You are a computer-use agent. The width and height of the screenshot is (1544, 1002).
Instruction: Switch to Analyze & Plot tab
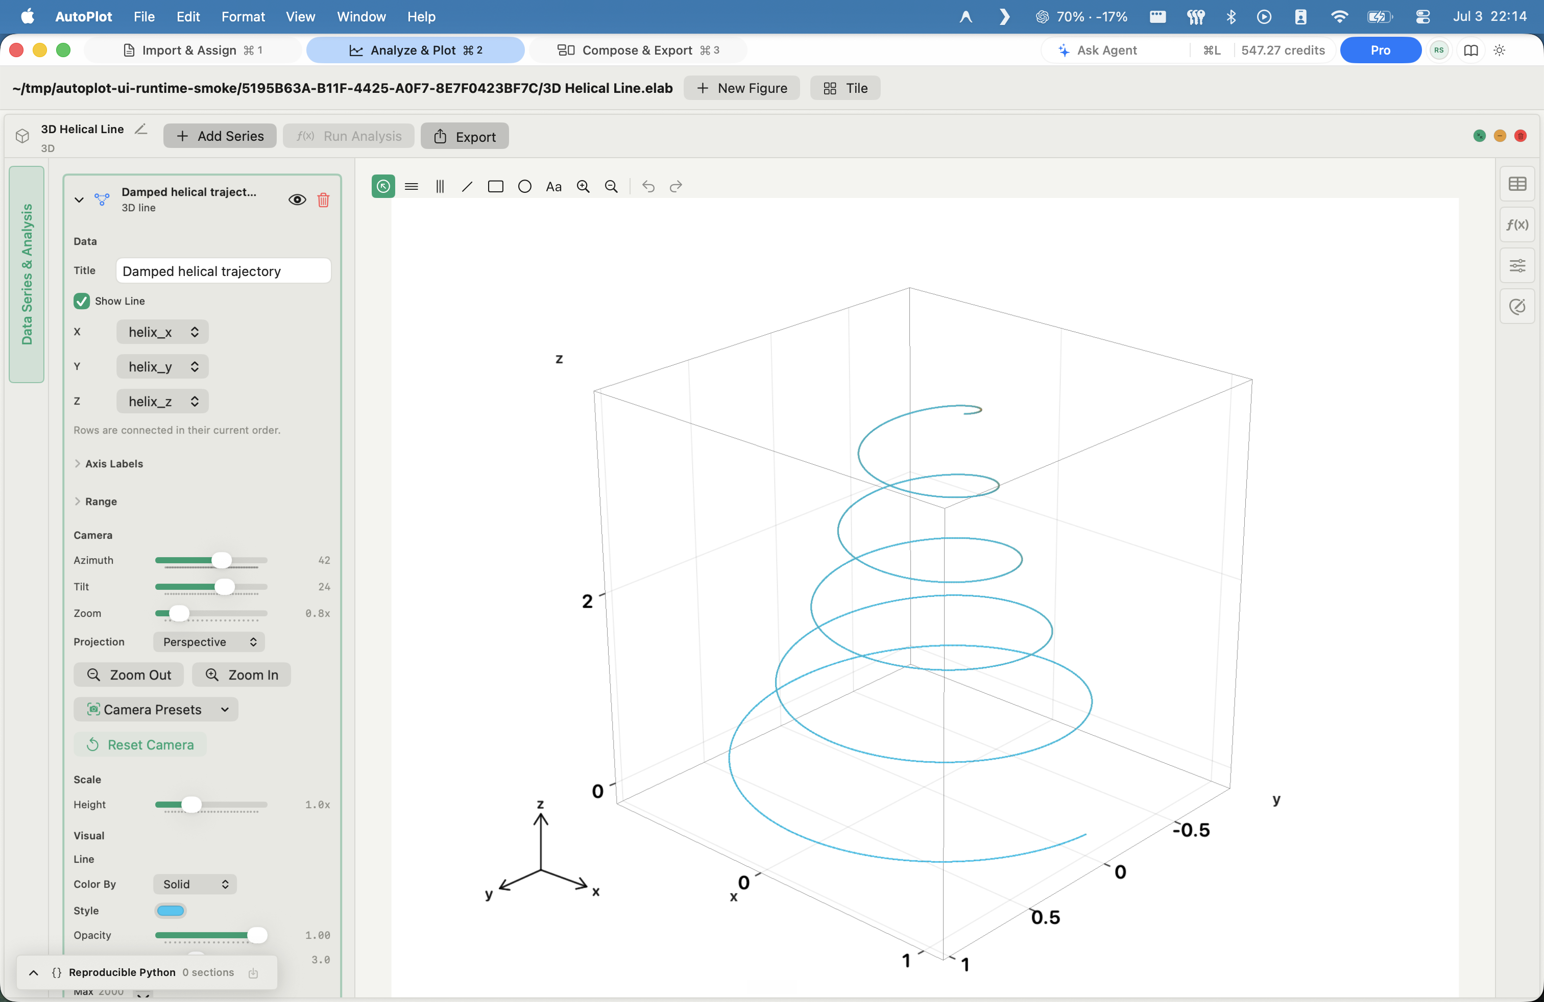point(415,51)
